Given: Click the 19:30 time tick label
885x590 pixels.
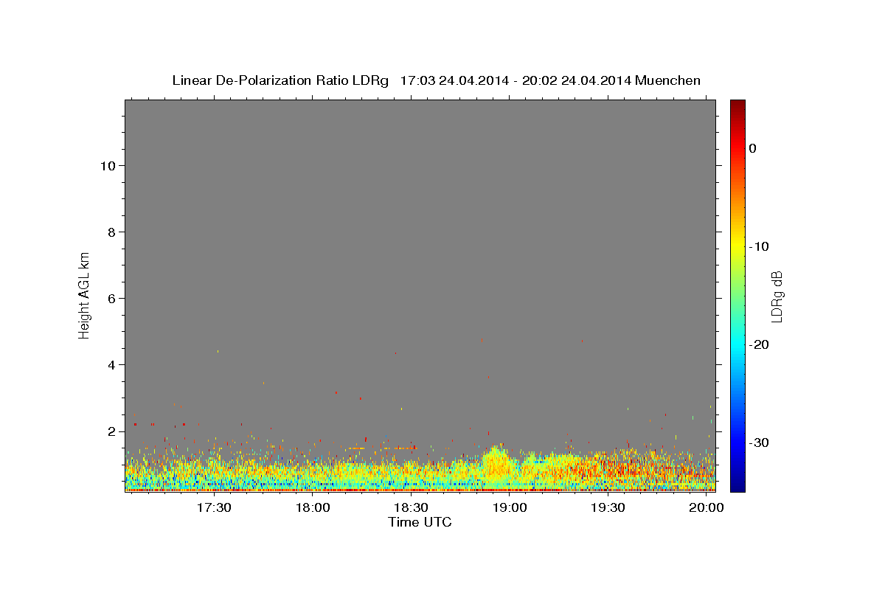Looking at the screenshot, I should 608,508.
